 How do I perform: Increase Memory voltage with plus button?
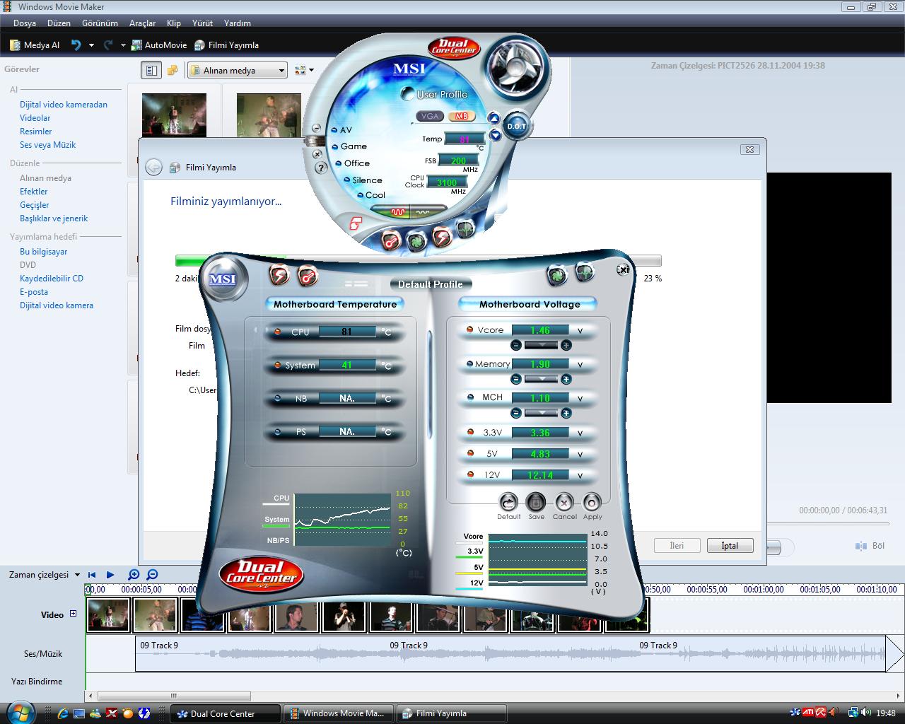[566, 379]
